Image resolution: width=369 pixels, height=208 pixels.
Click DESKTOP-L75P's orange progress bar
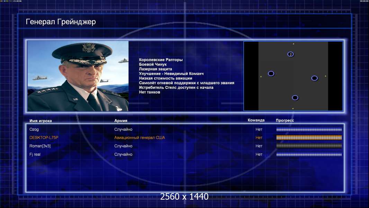click(x=309, y=138)
